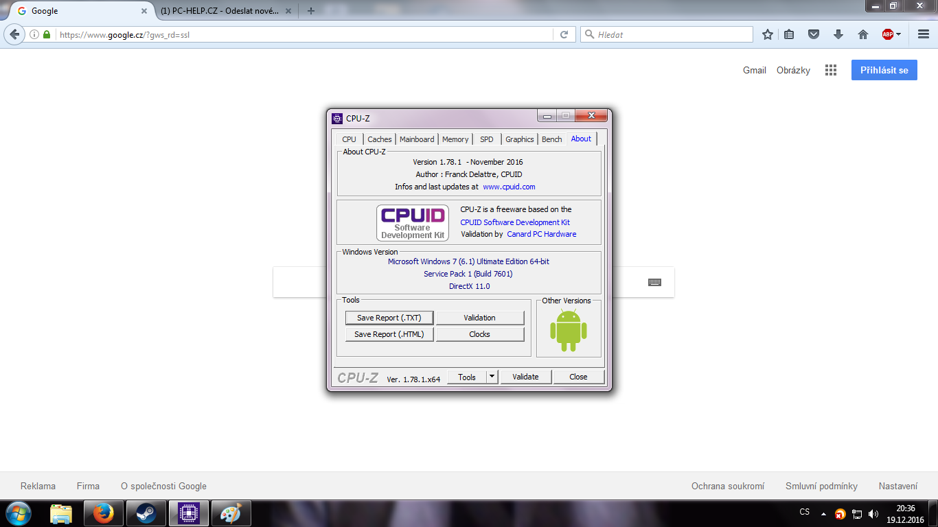Bookmark this page with the star icon
The height and width of the screenshot is (527, 938).
click(768, 34)
